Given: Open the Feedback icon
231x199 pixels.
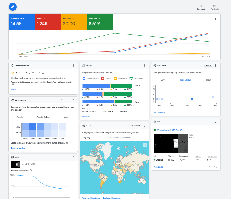Looking at the screenshot, I should point(215,6).
